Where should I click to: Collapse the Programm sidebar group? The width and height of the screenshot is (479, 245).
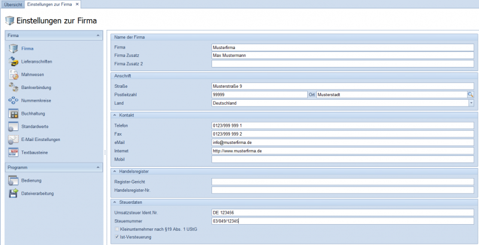pyautogui.click(x=98, y=168)
